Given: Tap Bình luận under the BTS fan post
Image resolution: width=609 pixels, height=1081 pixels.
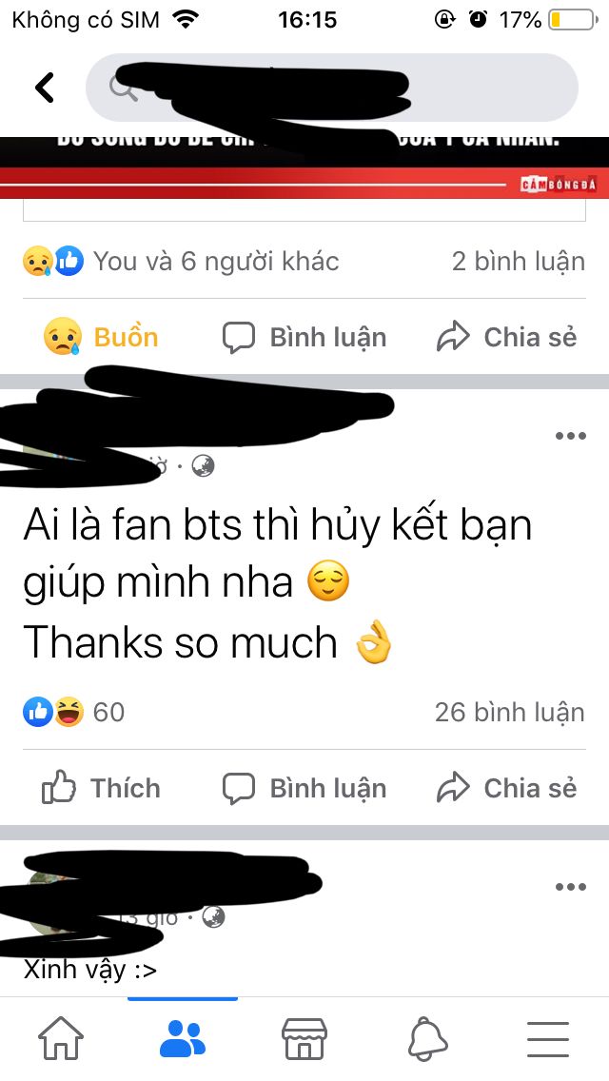Looking at the screenshot, I should click(304, 788).
